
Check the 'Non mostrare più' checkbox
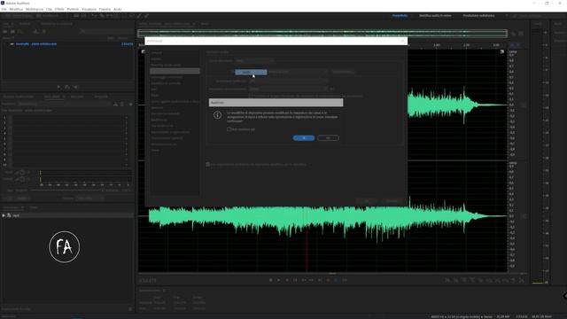[229, 129]
